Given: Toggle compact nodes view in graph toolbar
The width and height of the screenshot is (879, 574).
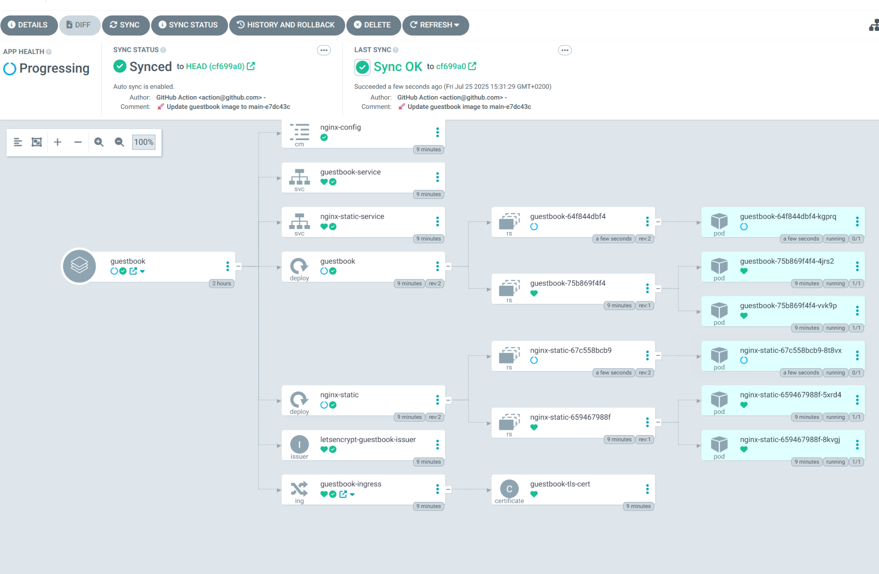Looking at the screenshot, I should pos(18,142).
